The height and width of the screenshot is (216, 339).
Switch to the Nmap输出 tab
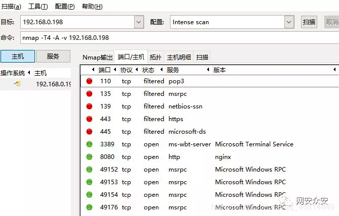(x=98, y=58)
